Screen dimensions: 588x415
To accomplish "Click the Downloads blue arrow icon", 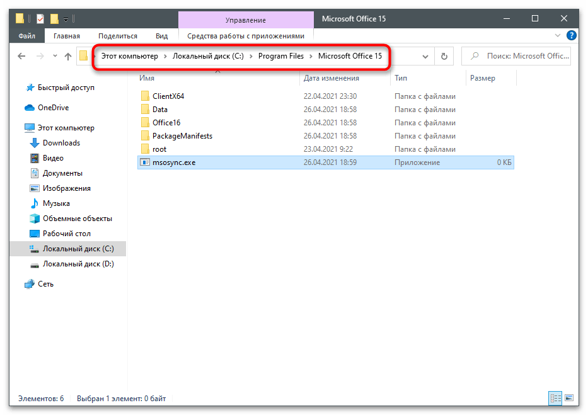I will tap(35, 143).
